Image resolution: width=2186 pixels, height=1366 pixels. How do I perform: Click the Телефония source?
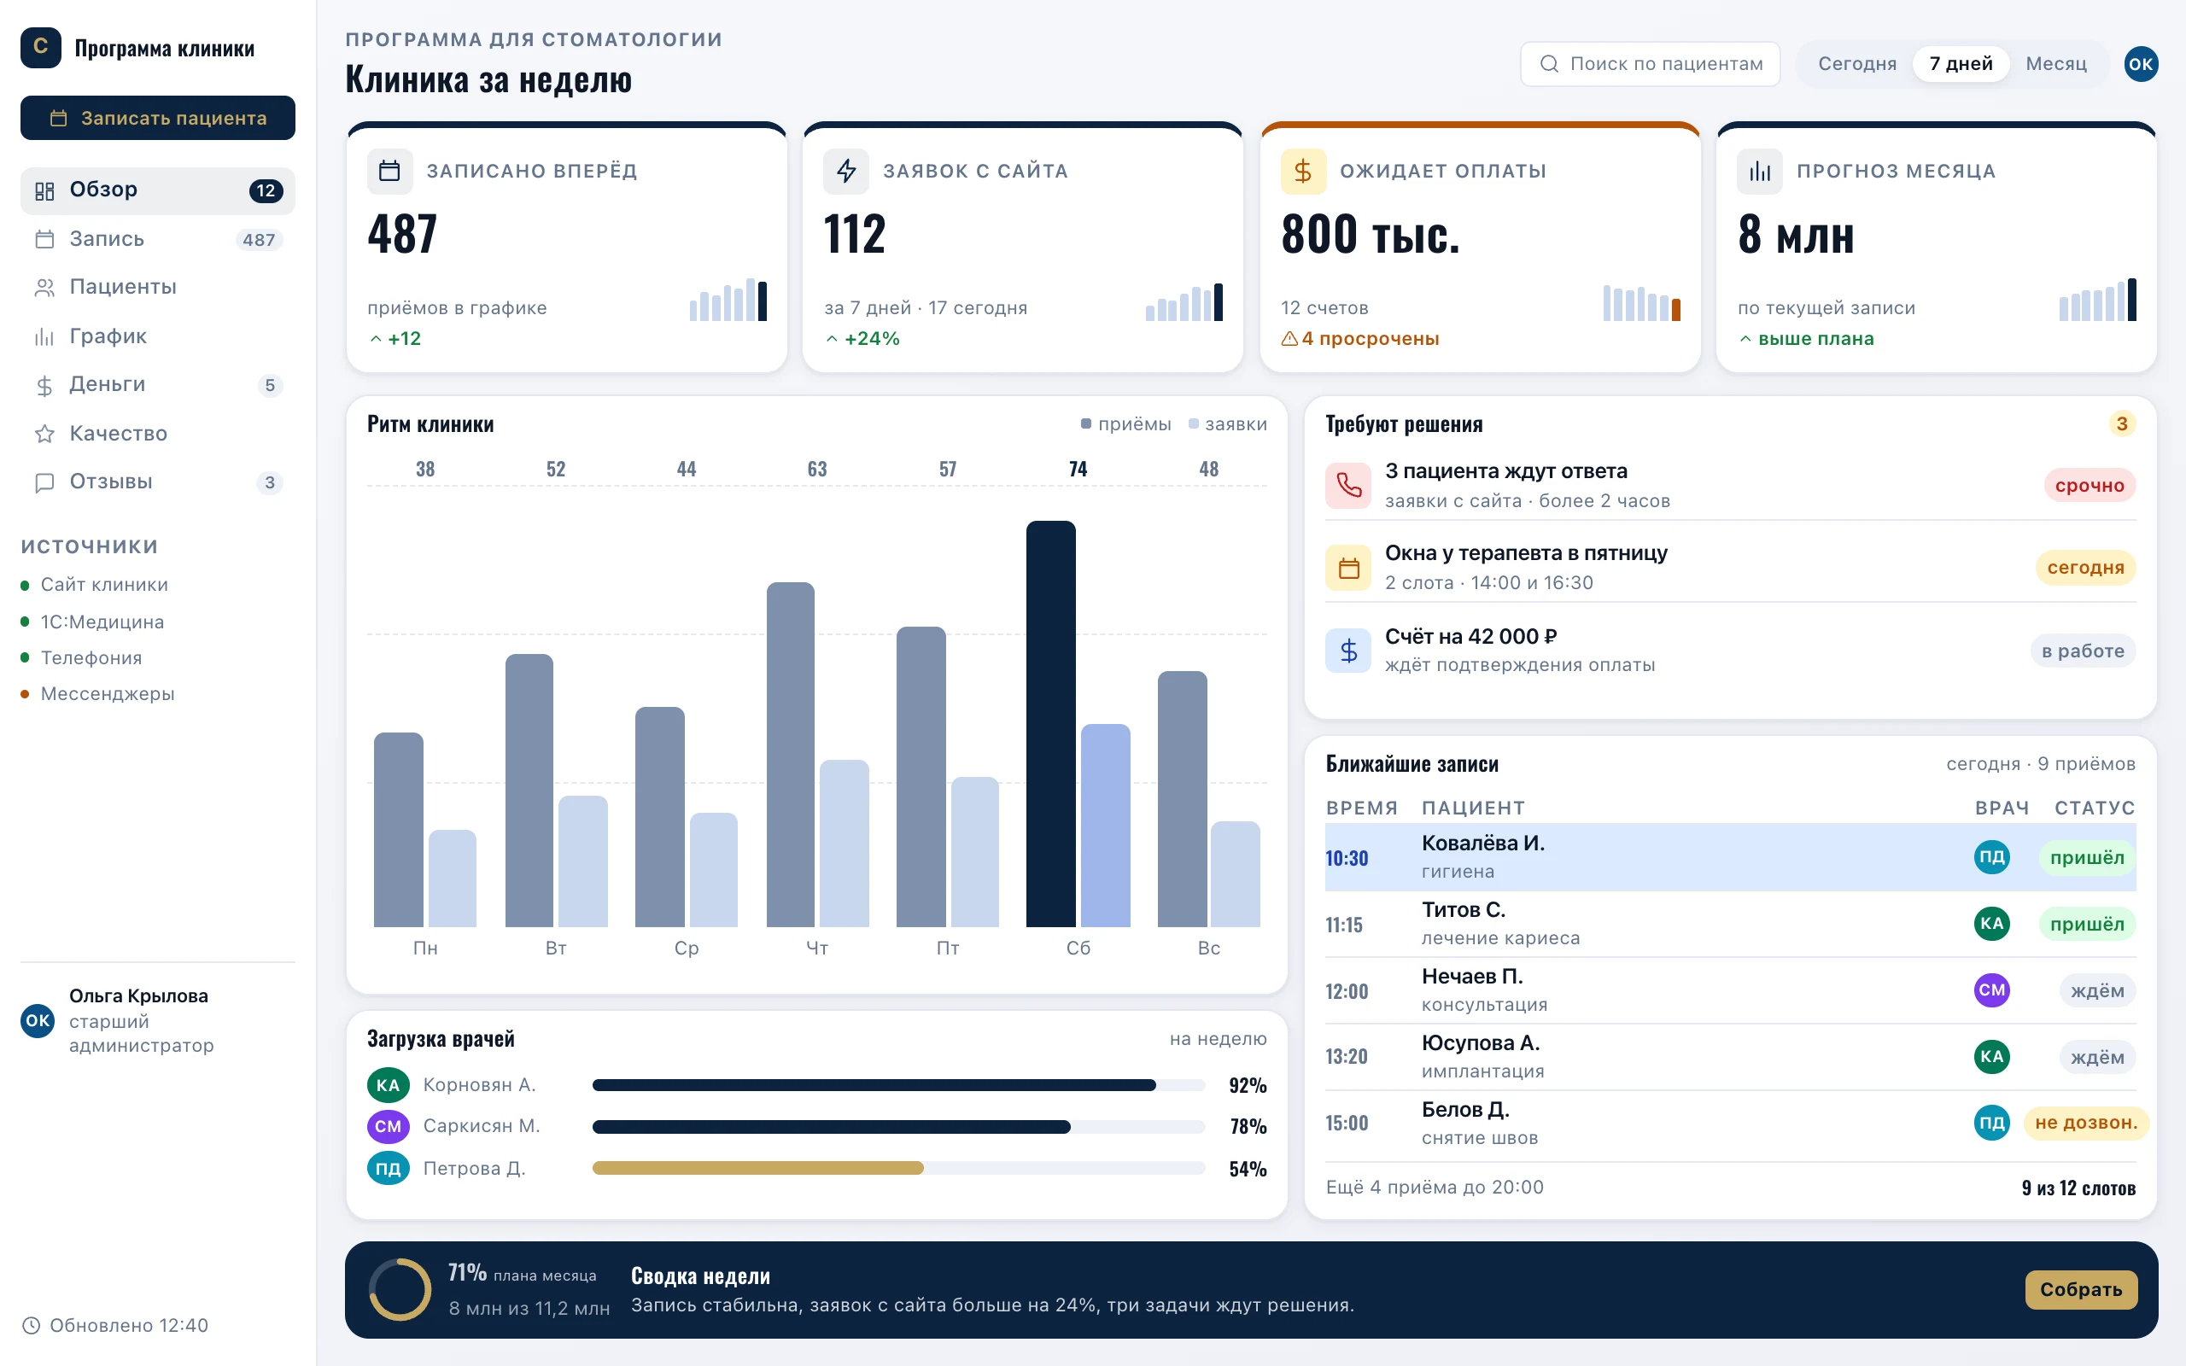81,658
